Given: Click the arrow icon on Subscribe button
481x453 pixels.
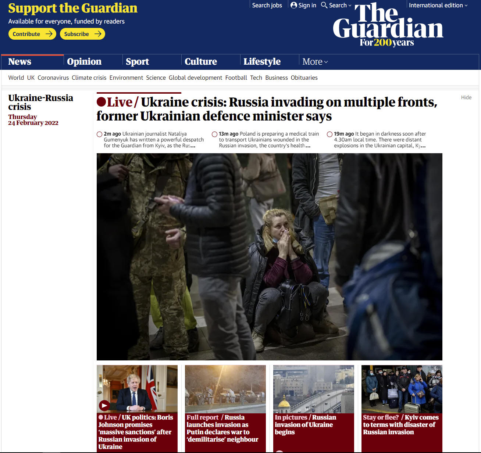Looking at the screenshot, I should (x=98, y=34).
